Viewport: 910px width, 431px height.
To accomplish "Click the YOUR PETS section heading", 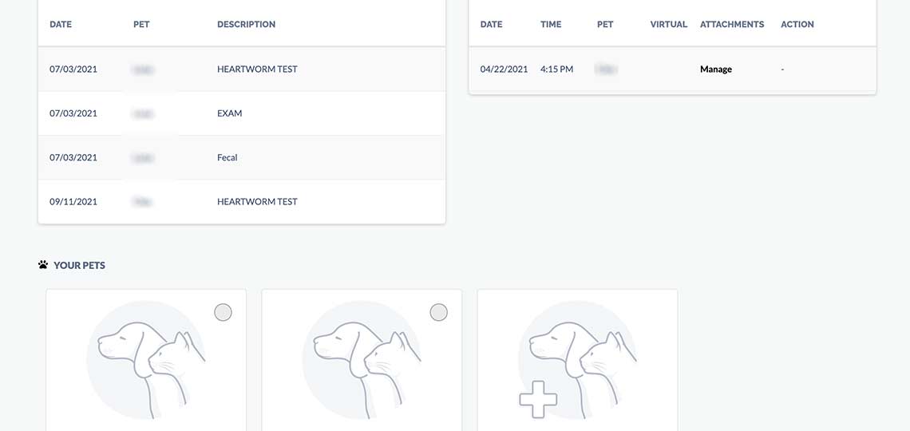I will (x=79, y=265).
